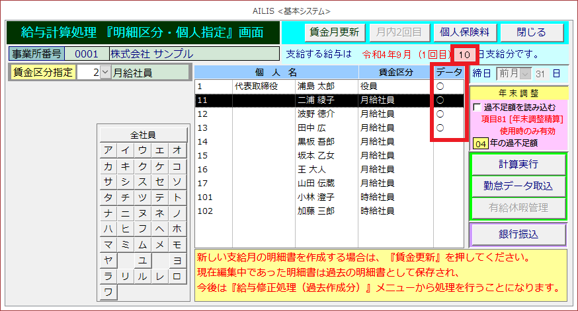This screenshot has height=311, width=578.
Task: Filter names by ハ kana key
Action: click(x=108, y=228)
